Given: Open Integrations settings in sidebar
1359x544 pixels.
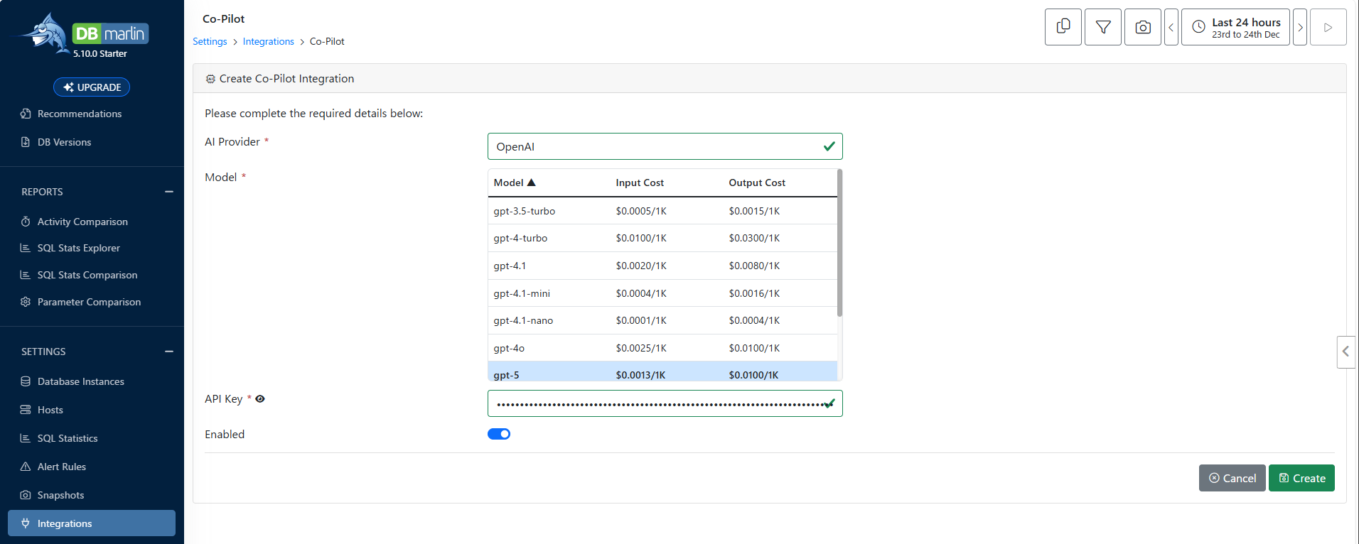Looking at the screenshot, I should (92, 523).
